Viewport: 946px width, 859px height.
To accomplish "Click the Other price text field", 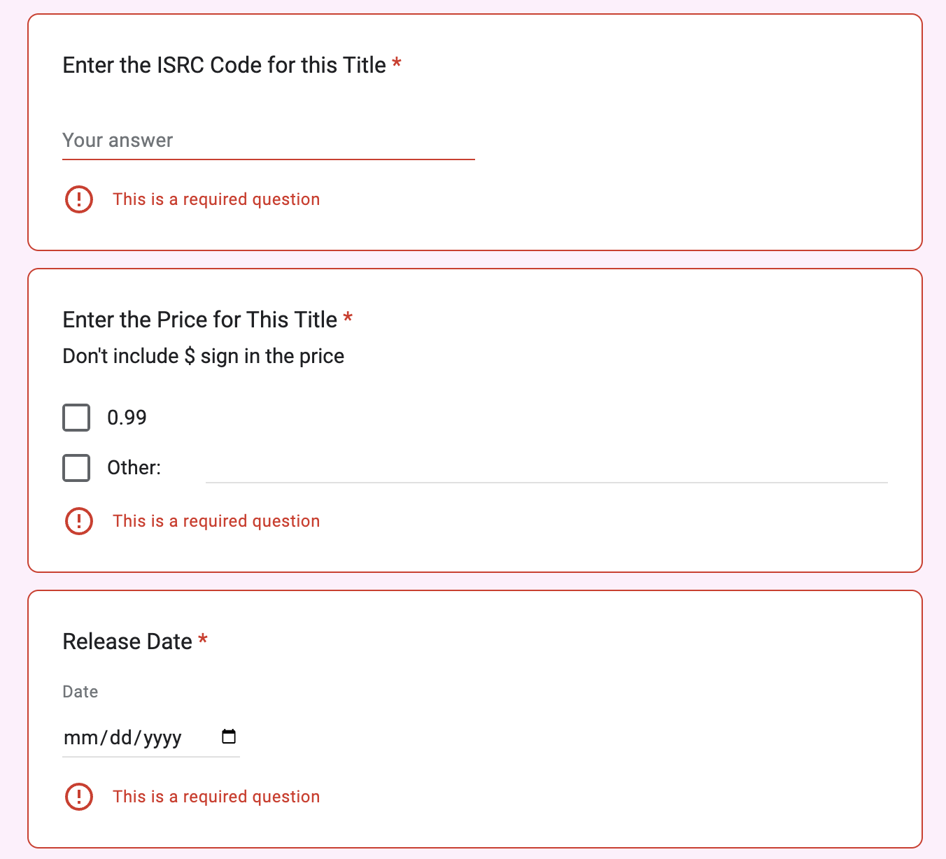I will point(546,468).
